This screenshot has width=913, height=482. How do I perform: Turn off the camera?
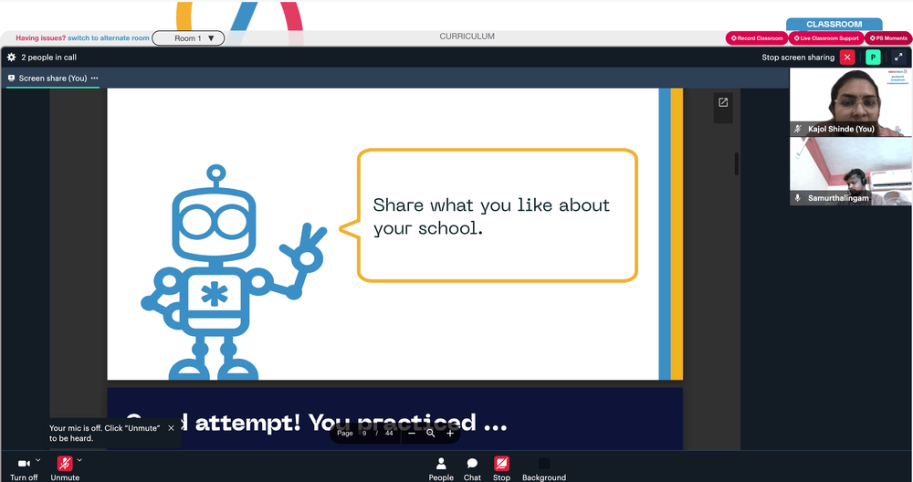(24, 468)
